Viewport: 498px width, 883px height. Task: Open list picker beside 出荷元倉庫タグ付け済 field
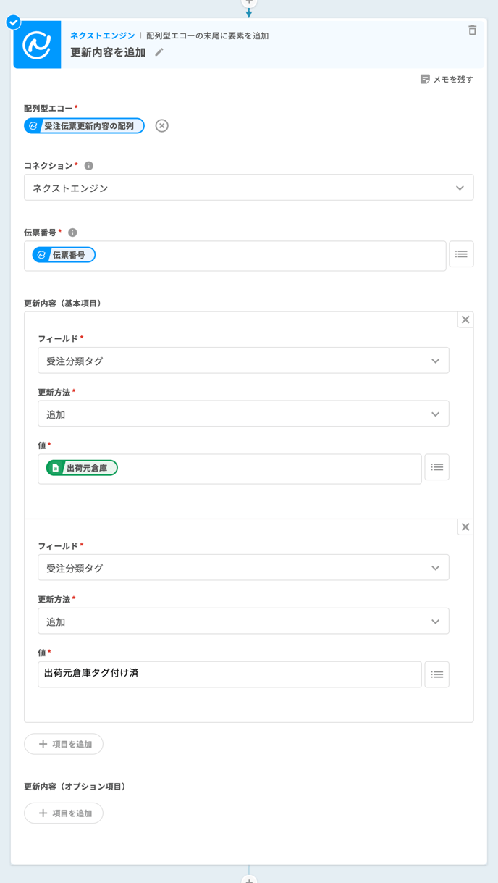coord(436,674)
